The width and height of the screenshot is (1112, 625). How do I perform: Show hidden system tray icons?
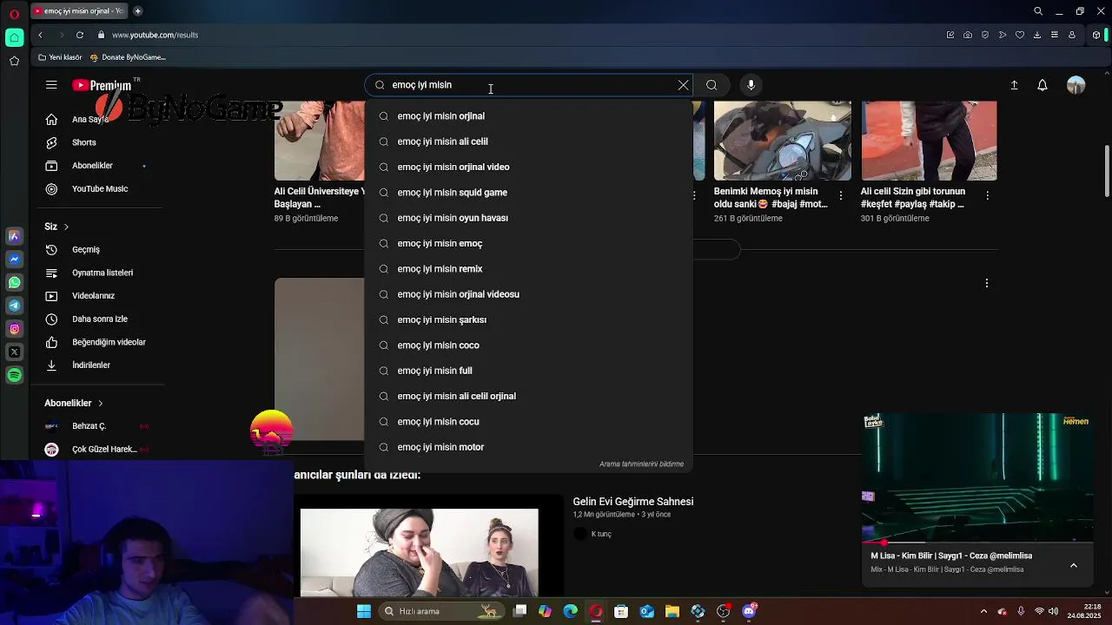(x=983, y=611)
